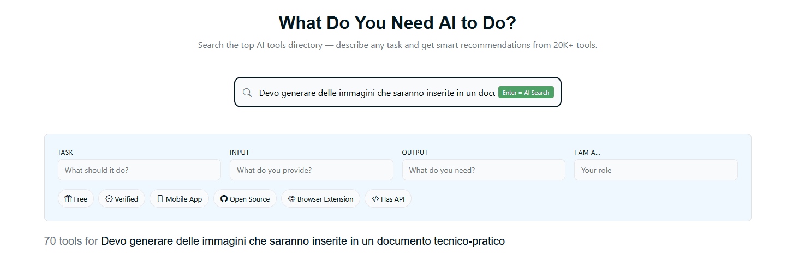Click the magnifier search icon
Viewport: 793px width, 254px height.
pyautogui.click(x=247, y=93)
